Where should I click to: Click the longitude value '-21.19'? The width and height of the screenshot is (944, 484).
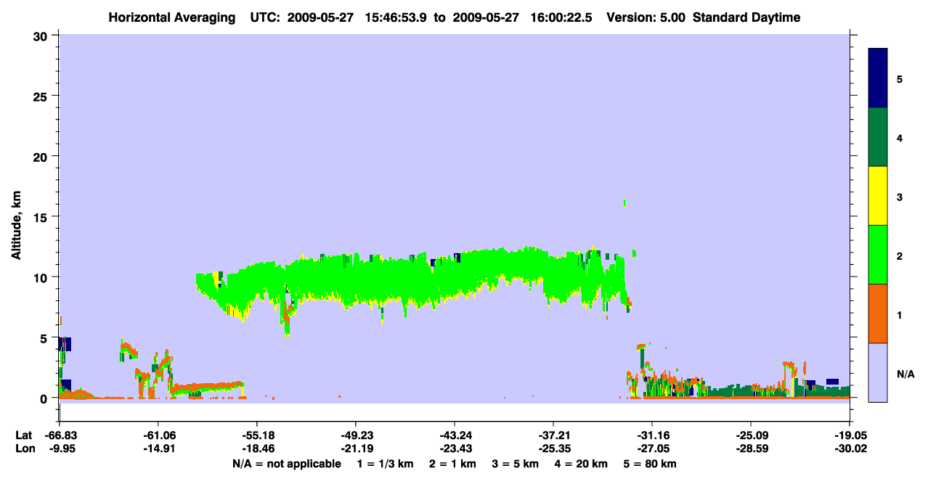355,449
